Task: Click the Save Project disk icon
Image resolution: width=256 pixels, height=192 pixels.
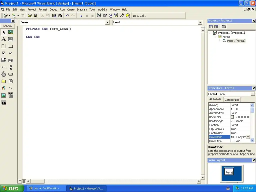Action: pyautogui.click(x=35, y=16)
